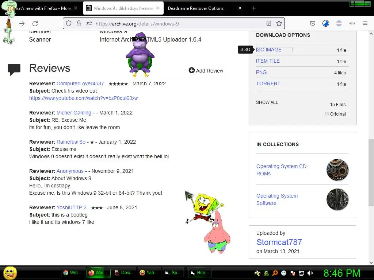Click Add Review button
374x280 pixels.
point(206,70)
